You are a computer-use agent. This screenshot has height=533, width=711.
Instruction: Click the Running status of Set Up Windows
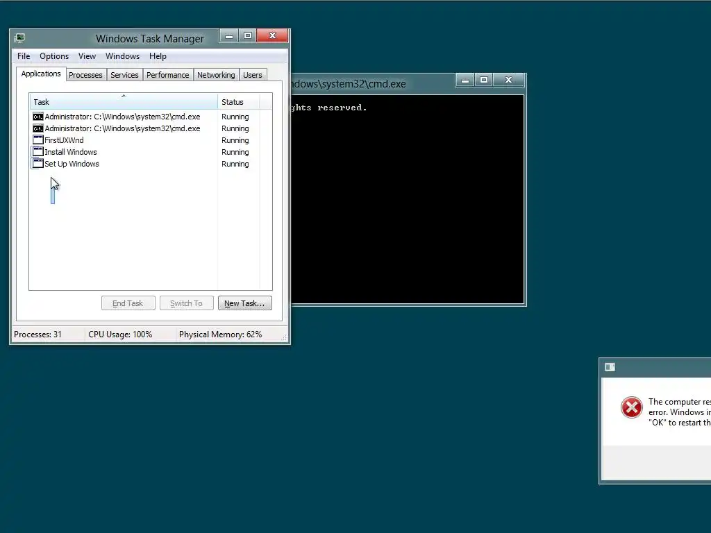pos(235,164)
